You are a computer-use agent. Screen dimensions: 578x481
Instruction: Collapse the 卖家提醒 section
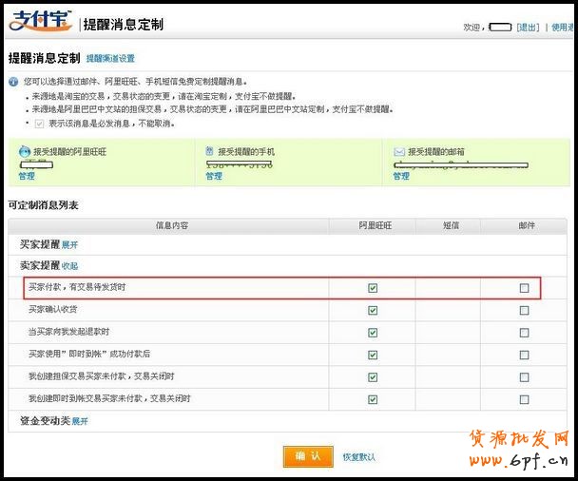pyautogui.click(x=69, y=266)
